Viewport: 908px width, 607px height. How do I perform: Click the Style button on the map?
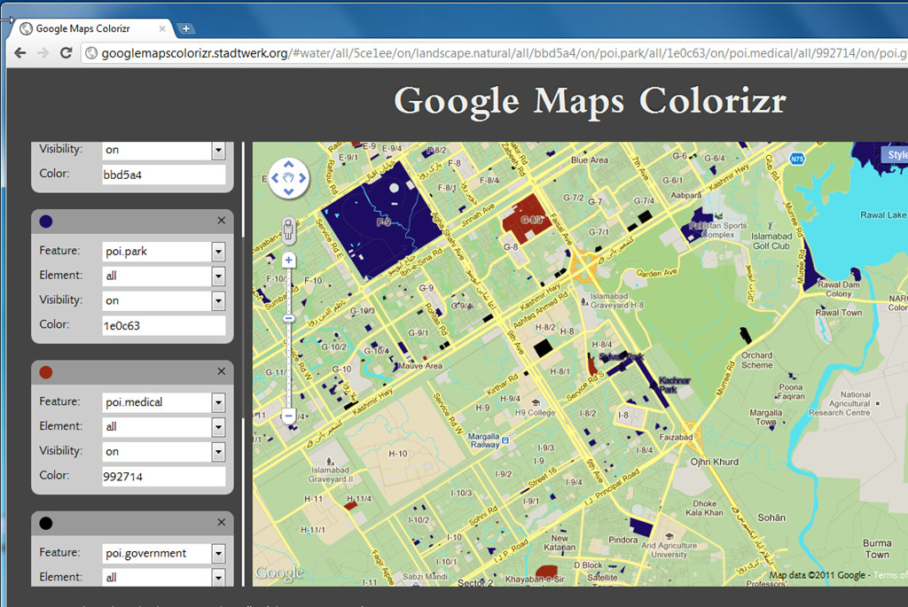tap(896, 154)
